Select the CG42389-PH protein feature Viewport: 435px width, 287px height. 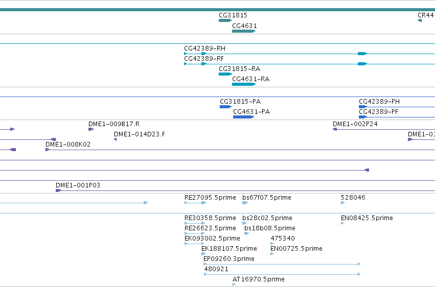pos(397,107)
